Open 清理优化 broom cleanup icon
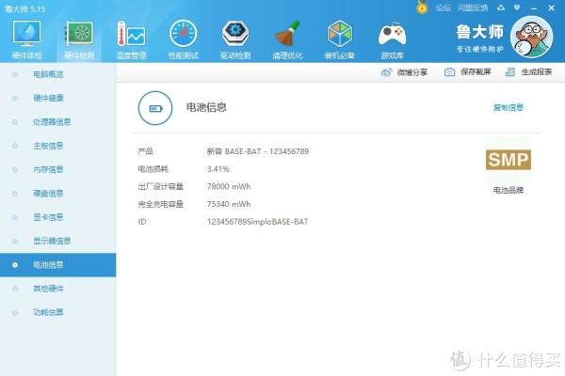 [x=287, y=39]
